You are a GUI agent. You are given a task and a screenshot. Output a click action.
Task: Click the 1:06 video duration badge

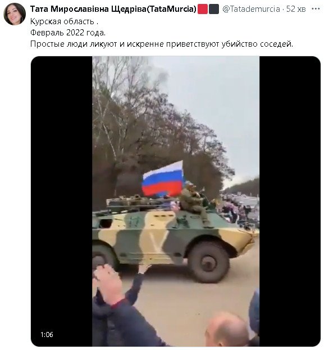pos(47,334)
